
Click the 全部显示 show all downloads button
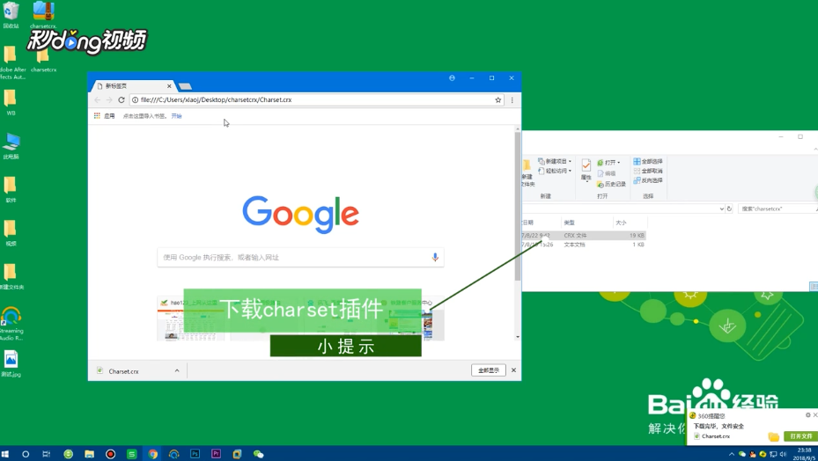[x=489, y=370]
